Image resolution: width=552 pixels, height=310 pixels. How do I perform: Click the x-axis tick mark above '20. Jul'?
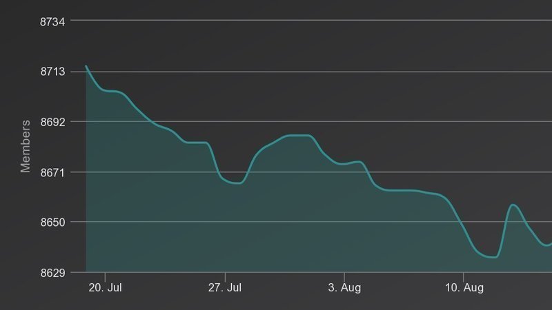pos(106,276)
